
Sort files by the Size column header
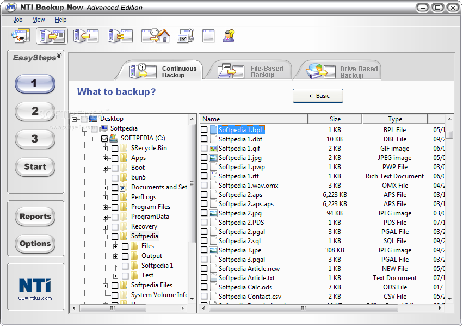(335, 119)
